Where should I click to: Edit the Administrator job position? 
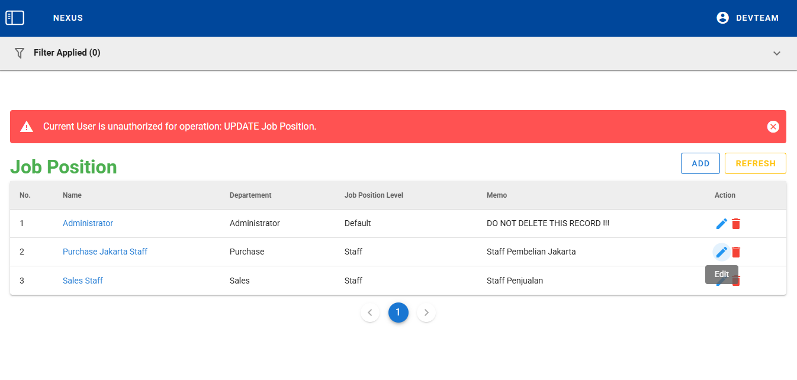point(721,224)
